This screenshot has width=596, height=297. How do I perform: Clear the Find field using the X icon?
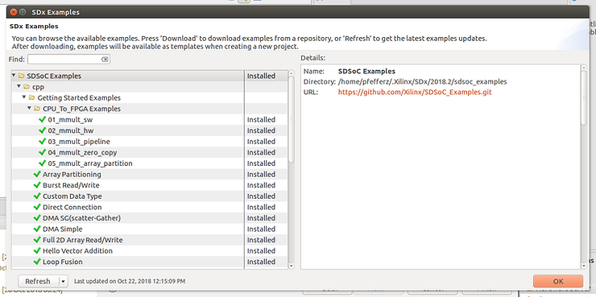(x=105, y=60)
